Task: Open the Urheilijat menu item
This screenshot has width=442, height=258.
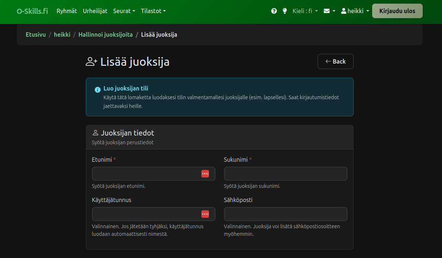Action: [95, 11]
